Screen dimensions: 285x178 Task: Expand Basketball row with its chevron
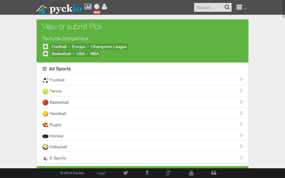[241, 102]
